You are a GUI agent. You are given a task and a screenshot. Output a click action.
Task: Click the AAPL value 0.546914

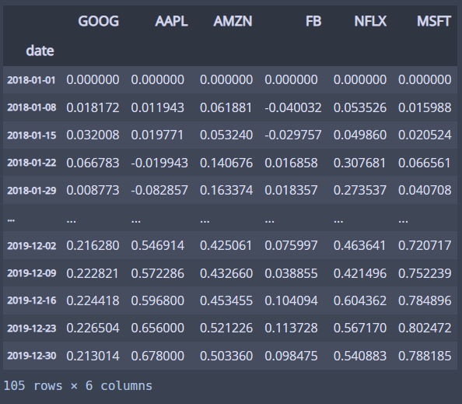tap(158, 246)
